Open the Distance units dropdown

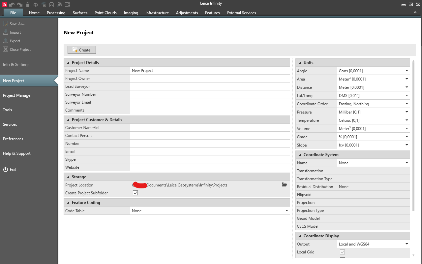pos(407,87)
